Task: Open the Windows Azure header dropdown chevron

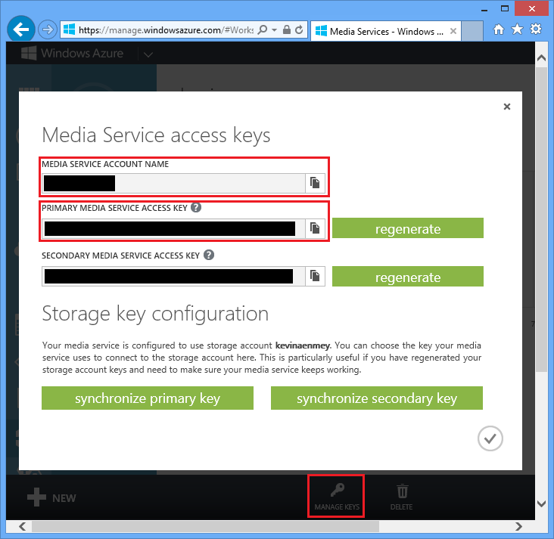Action: pyautogui.click(x=148, y=54)
